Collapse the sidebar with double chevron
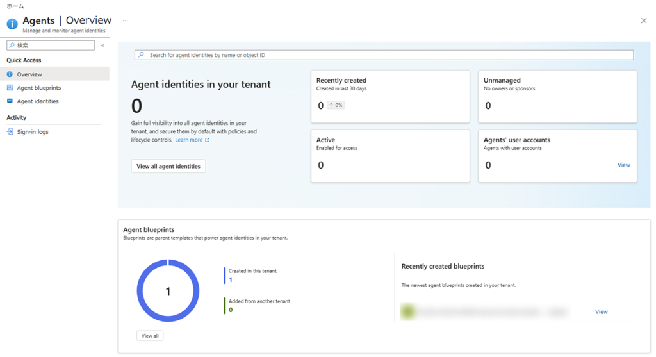The height and width of the screenshot is (357, 656). pos(102,46)
